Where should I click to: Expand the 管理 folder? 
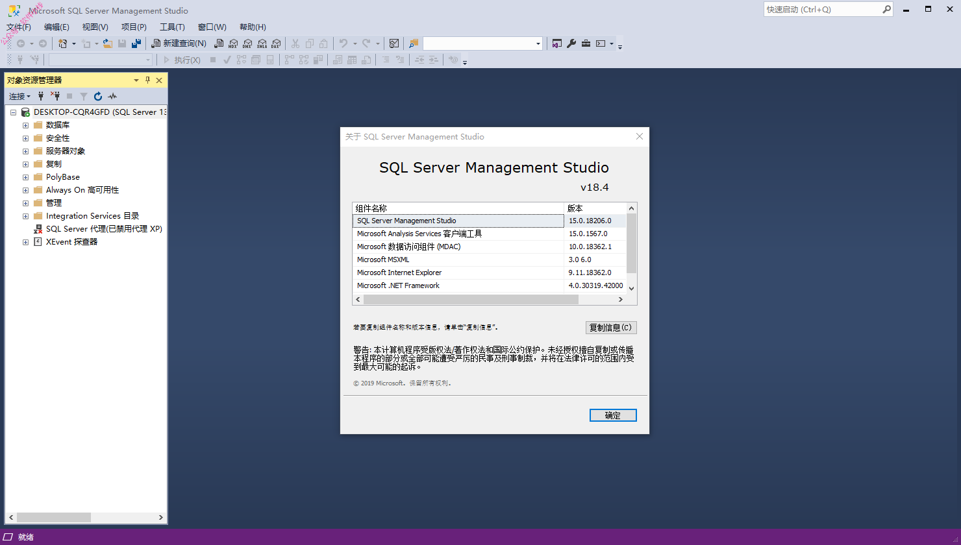25,202
